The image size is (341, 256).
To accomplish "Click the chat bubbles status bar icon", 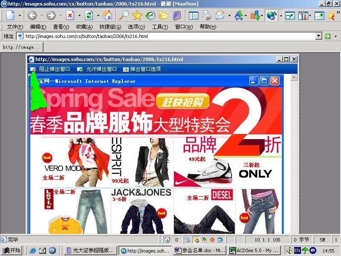I will point(188,240).
